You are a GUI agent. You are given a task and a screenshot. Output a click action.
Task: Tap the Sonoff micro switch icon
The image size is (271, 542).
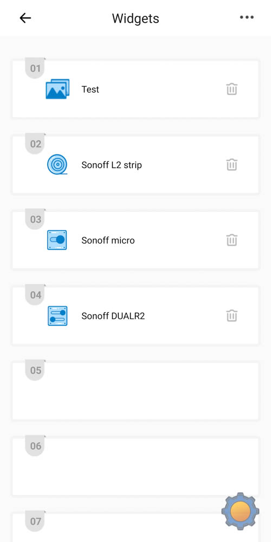pos(57,240)
